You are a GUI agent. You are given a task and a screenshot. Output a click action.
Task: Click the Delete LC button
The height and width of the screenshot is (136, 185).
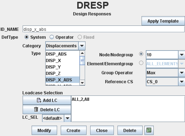[x=47, y=109]
